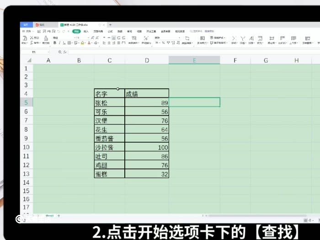The height and width of the screenshot is (240, 320).
Task: Switch to the Formulas (公式) tab
Action: pos(110,31)
